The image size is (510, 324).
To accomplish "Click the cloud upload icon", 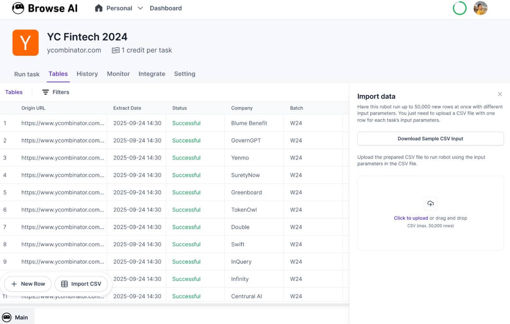I will (430, 204).
